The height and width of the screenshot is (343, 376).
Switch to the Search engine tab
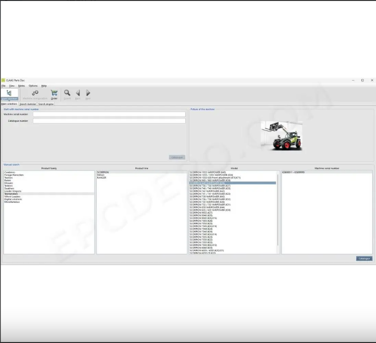pyautogui.click(x=46, y=104)
